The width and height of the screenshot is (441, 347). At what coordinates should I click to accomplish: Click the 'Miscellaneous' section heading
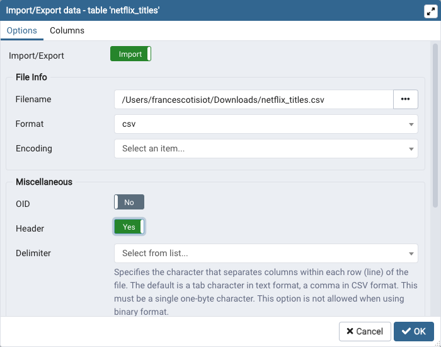[x=43, y=182]
